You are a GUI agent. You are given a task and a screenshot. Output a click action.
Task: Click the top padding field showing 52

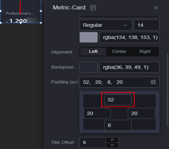click(118, 100)
